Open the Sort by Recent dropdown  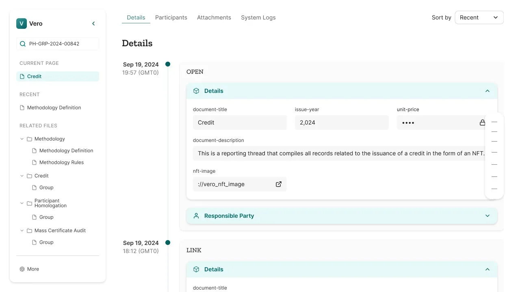click(x=479, y=17)
